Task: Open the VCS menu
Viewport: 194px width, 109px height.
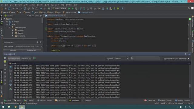Action: (63, 5)
